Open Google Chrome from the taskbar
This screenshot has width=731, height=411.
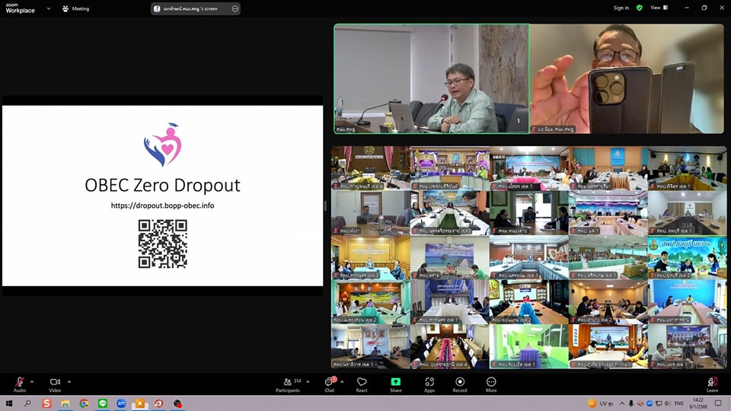coord(84,403)
